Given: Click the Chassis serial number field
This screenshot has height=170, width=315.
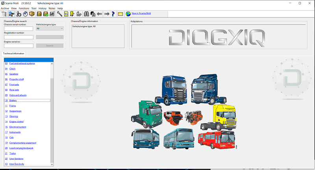Looking at the screenshot, I should (x=19, y=28).
